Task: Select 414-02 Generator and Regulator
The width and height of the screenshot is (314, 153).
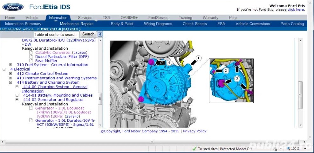Action: tap(53, 100)
